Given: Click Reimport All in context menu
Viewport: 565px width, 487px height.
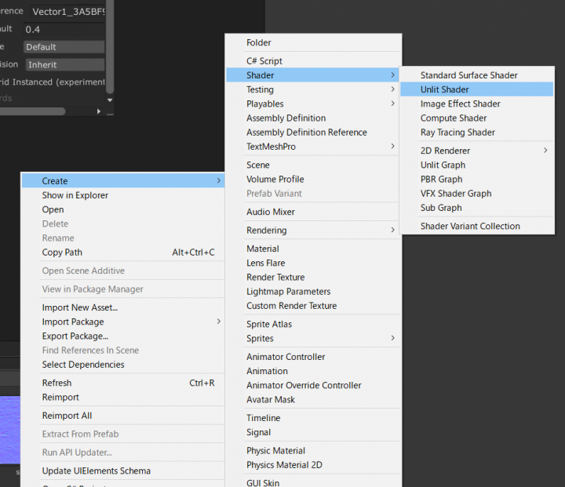Looking at the screenshot, I should point(67,416).
